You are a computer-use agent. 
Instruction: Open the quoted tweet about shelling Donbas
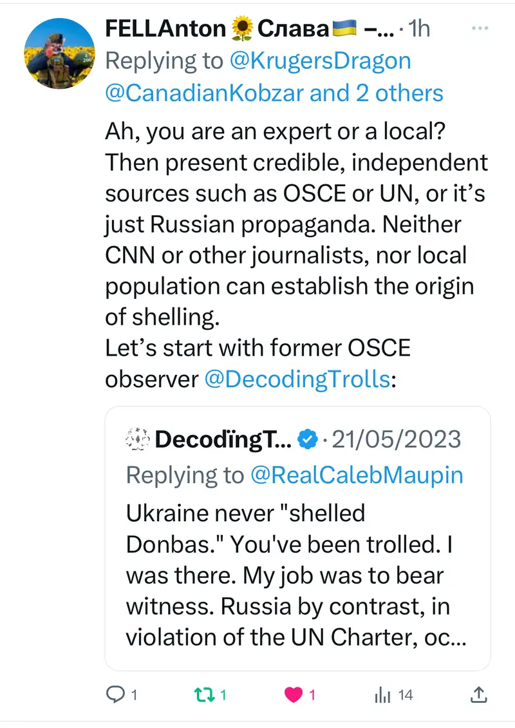296,573
